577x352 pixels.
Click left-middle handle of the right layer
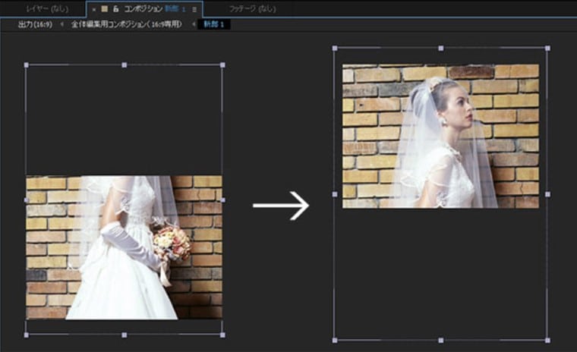tap(334, 194)
